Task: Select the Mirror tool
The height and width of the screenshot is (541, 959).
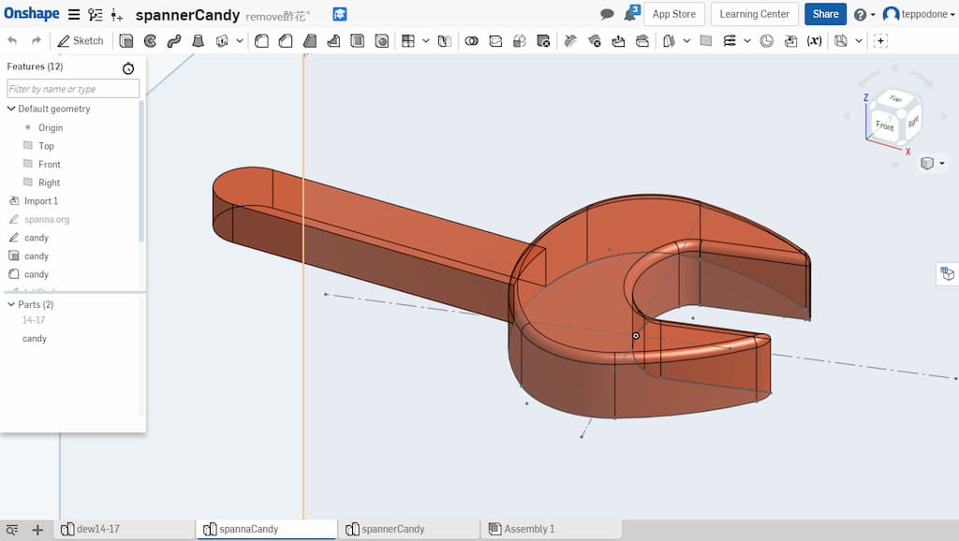Action: click(x=445, y=41)
